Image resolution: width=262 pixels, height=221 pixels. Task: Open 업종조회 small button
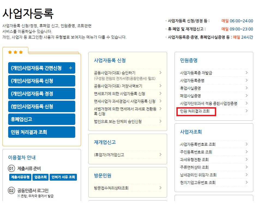(40, 177)
